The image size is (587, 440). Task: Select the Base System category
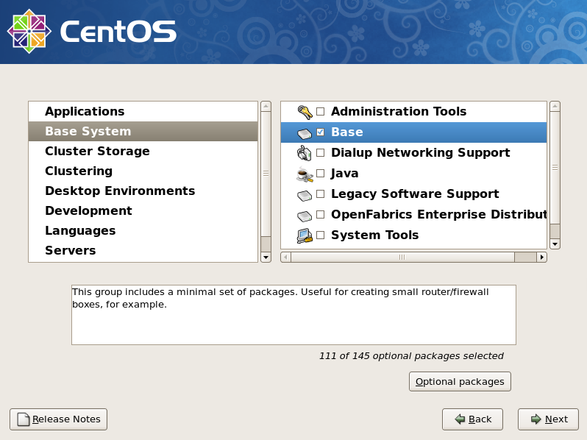coord(143,131)
